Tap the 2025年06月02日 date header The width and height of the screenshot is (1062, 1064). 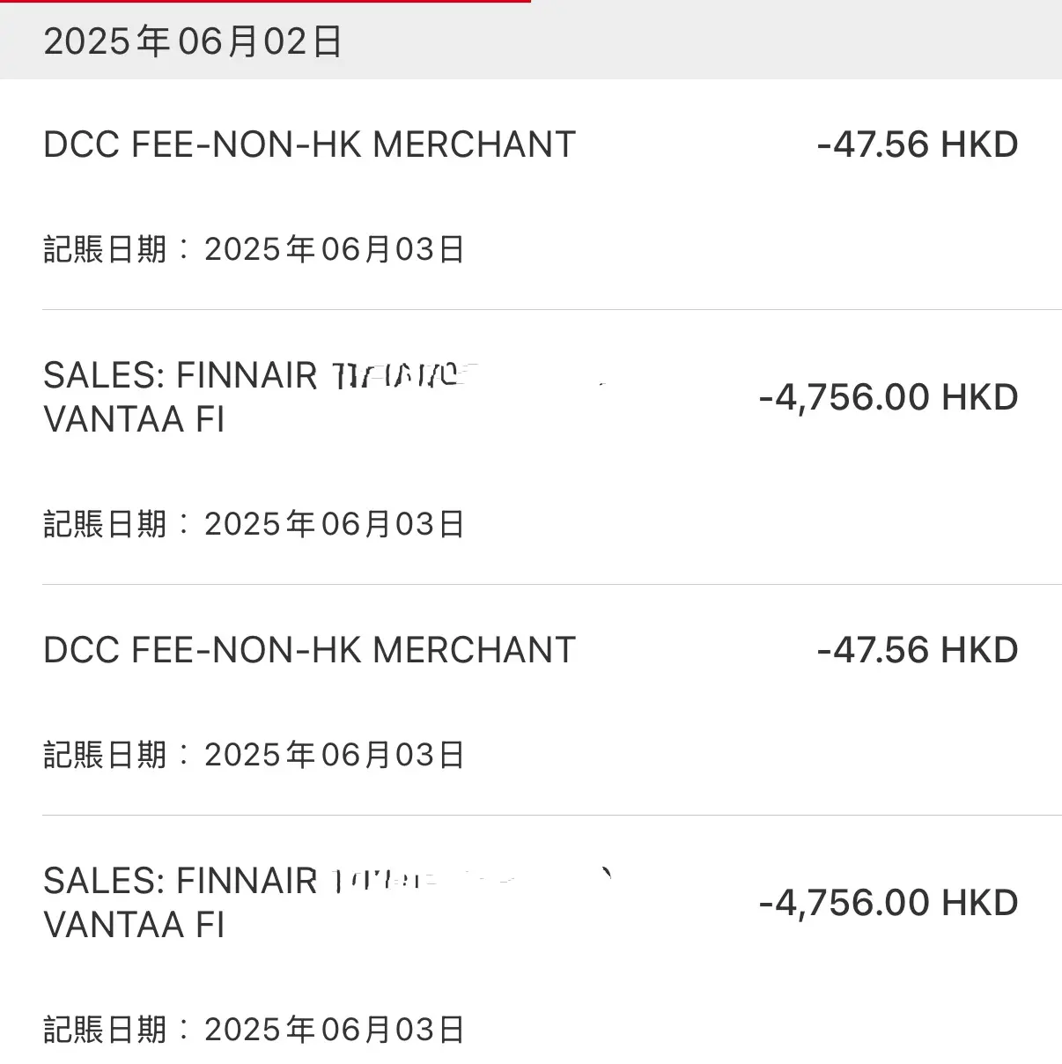coord(193,41)
